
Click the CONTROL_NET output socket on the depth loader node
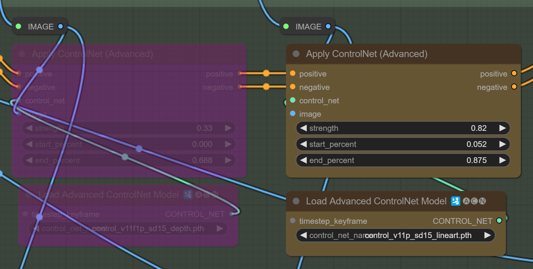pos(231,214)
